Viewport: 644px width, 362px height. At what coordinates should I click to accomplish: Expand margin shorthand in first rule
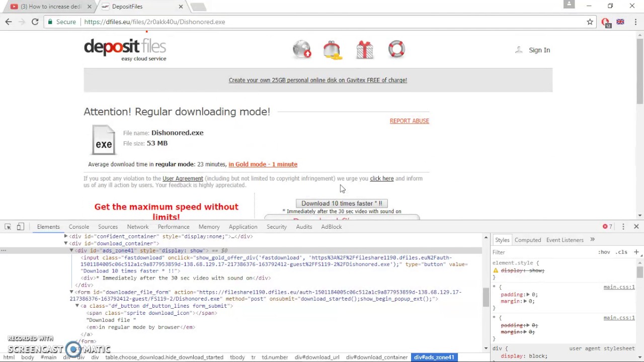[525, 301]
